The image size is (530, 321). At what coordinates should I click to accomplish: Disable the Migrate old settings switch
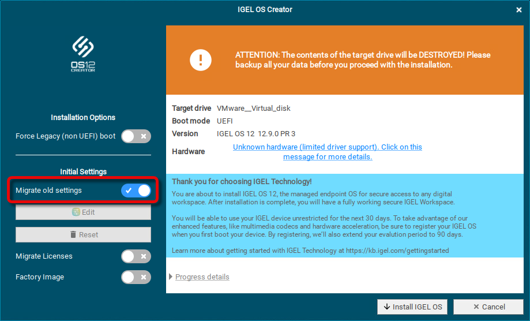(x=136, y=191)
